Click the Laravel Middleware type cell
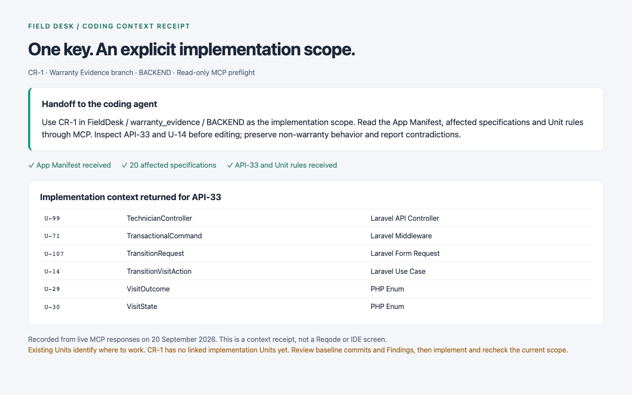 (401, 236)
